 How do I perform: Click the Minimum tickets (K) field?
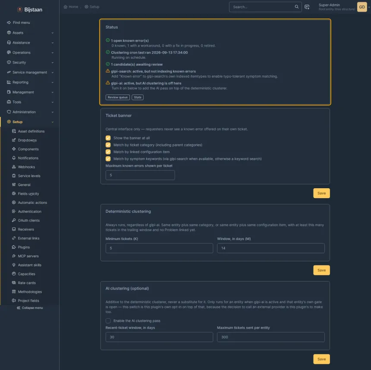click(x=159, y=248)
